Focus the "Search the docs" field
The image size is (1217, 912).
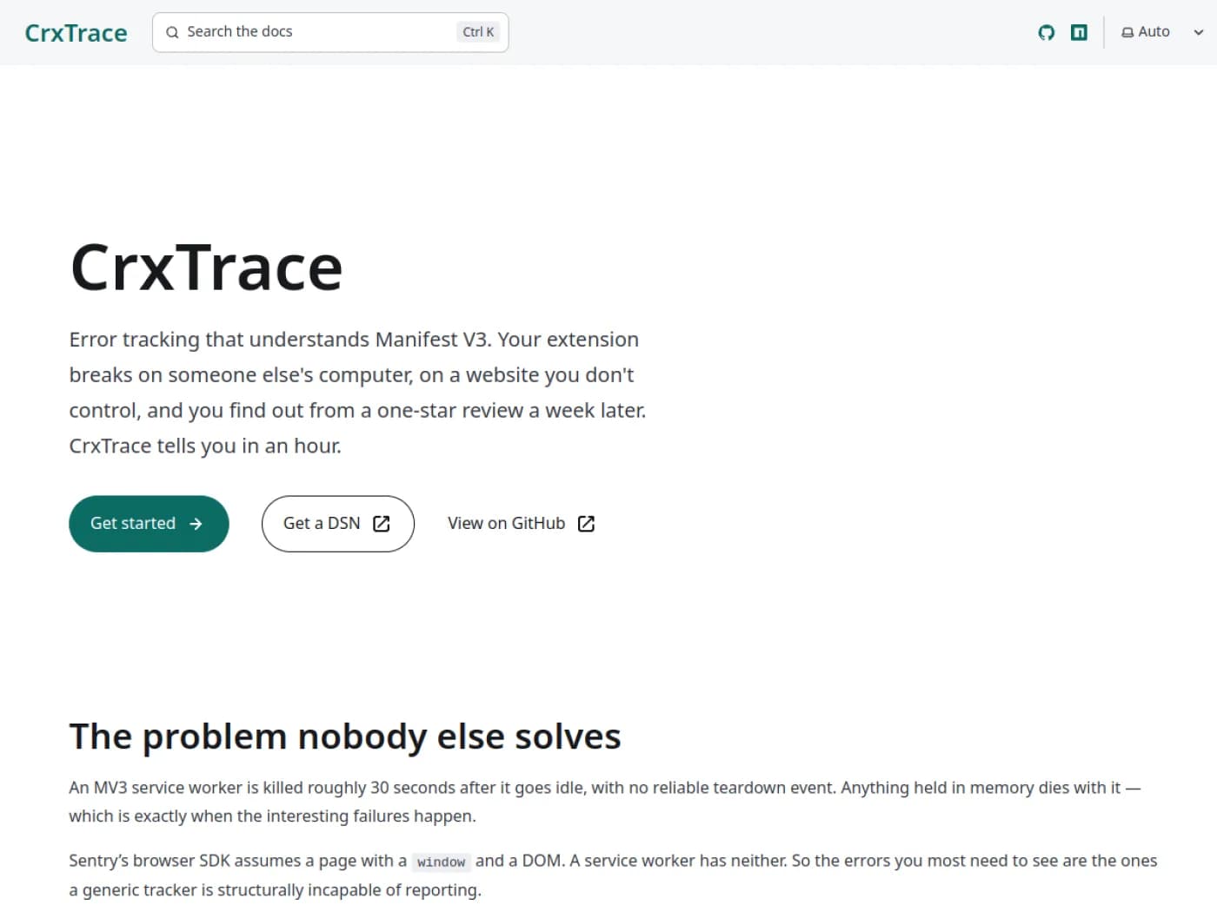click(330, 32)
